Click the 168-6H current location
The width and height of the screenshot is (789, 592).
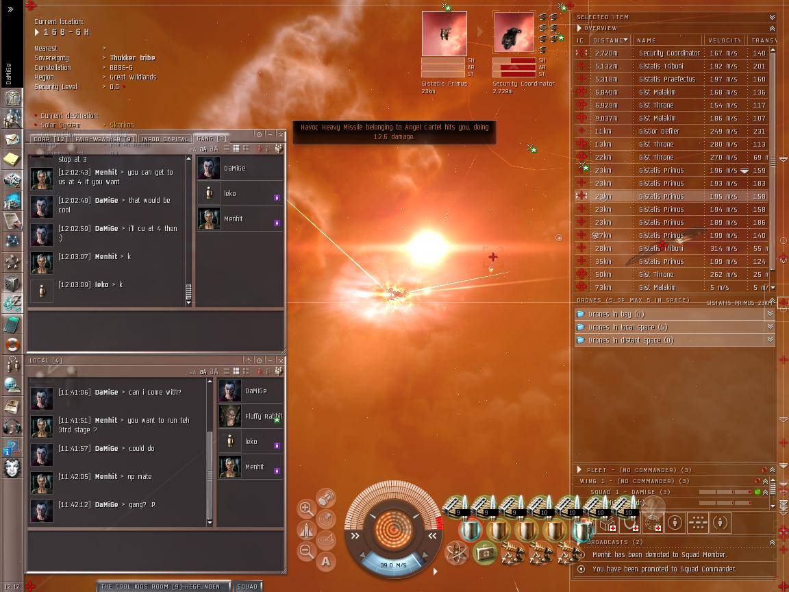click(66, 32)
